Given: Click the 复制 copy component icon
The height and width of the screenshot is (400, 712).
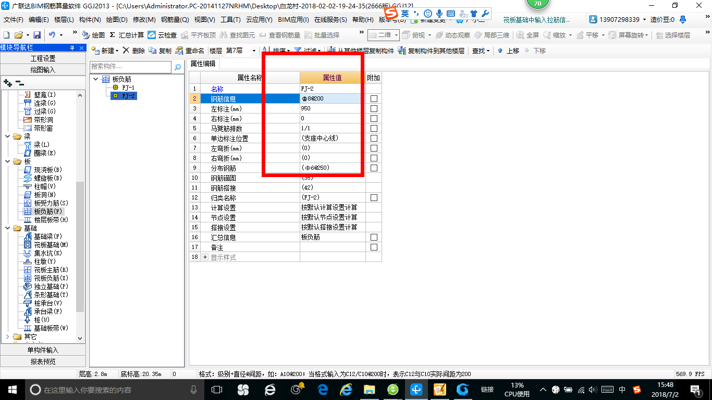Looking at the screenshot, I should [153, 51].
